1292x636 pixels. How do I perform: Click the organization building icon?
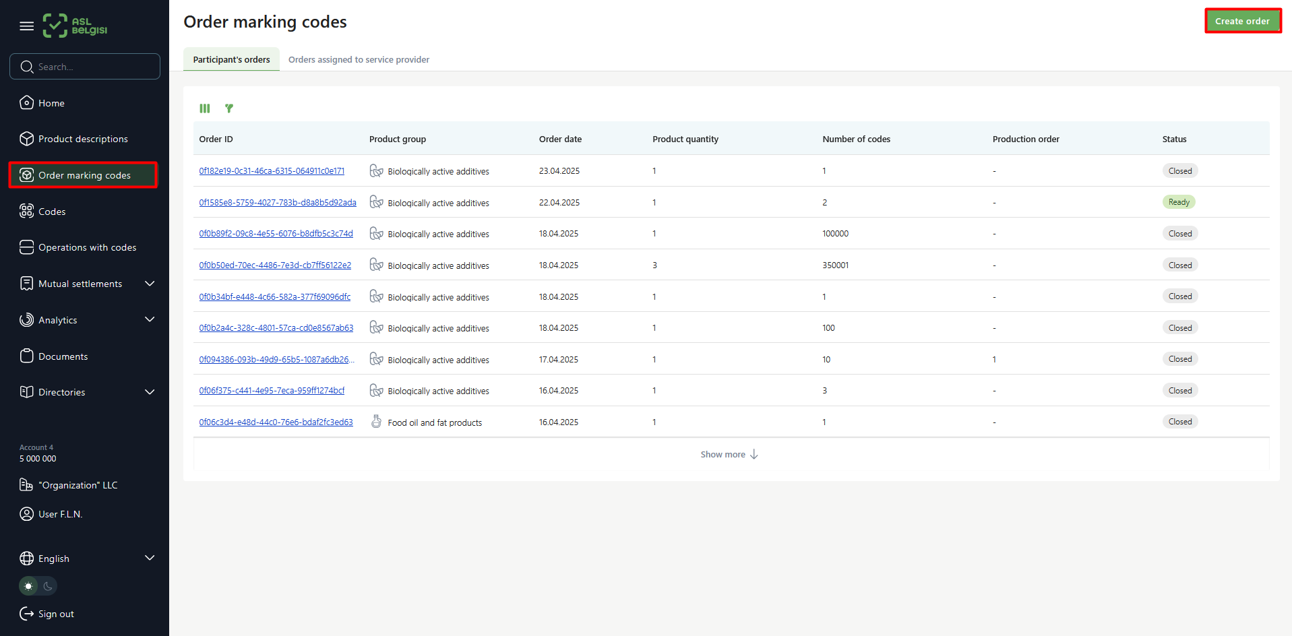click(x=26, y=484)
